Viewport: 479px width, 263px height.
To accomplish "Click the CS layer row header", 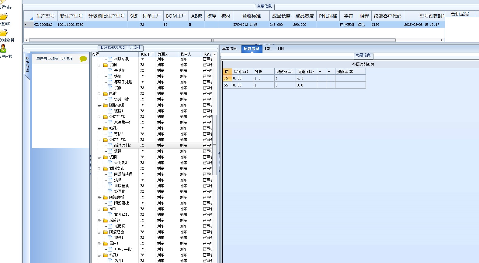I will [227, 78].
